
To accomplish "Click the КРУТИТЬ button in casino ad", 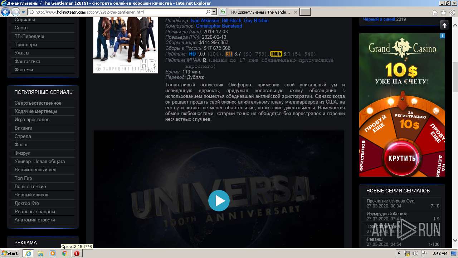I will coord(402,158).
